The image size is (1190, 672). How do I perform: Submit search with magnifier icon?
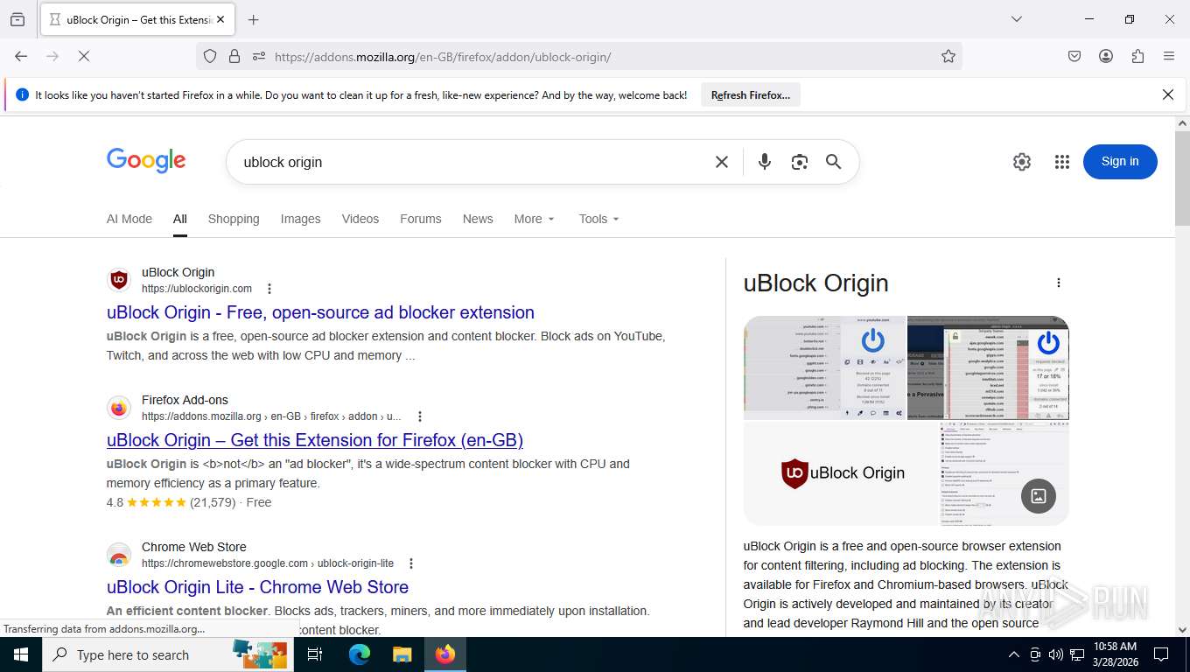[x=834, y=162]
